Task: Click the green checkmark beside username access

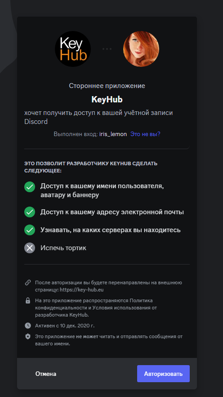Action: click(30, 187)
